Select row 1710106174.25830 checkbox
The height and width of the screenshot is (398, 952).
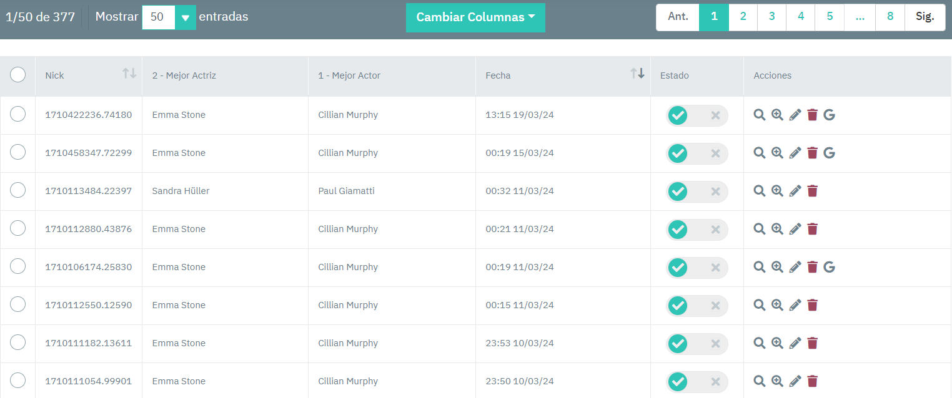point(17,266)
